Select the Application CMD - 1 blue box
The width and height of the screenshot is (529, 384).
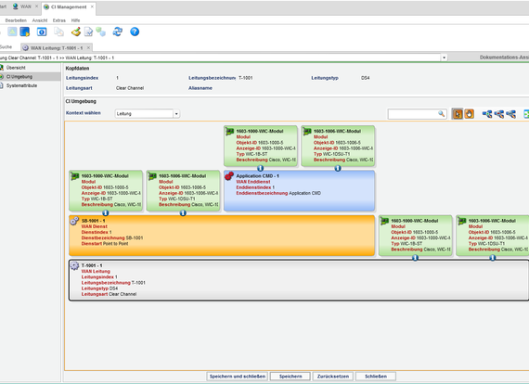299,191
